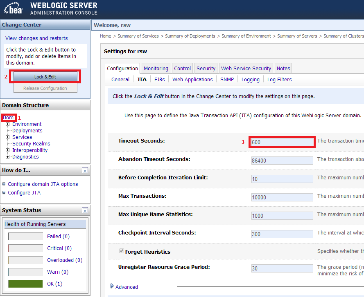The image size is (364, 297).
Task: Go to Summary of Servers breadcrumb
Action: tap(297, 36)
